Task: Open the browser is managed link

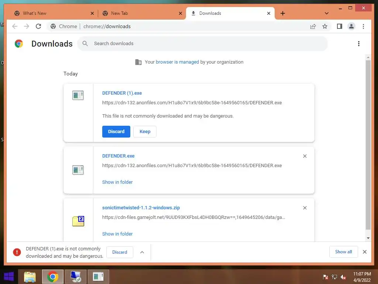Action: [177, 62]
